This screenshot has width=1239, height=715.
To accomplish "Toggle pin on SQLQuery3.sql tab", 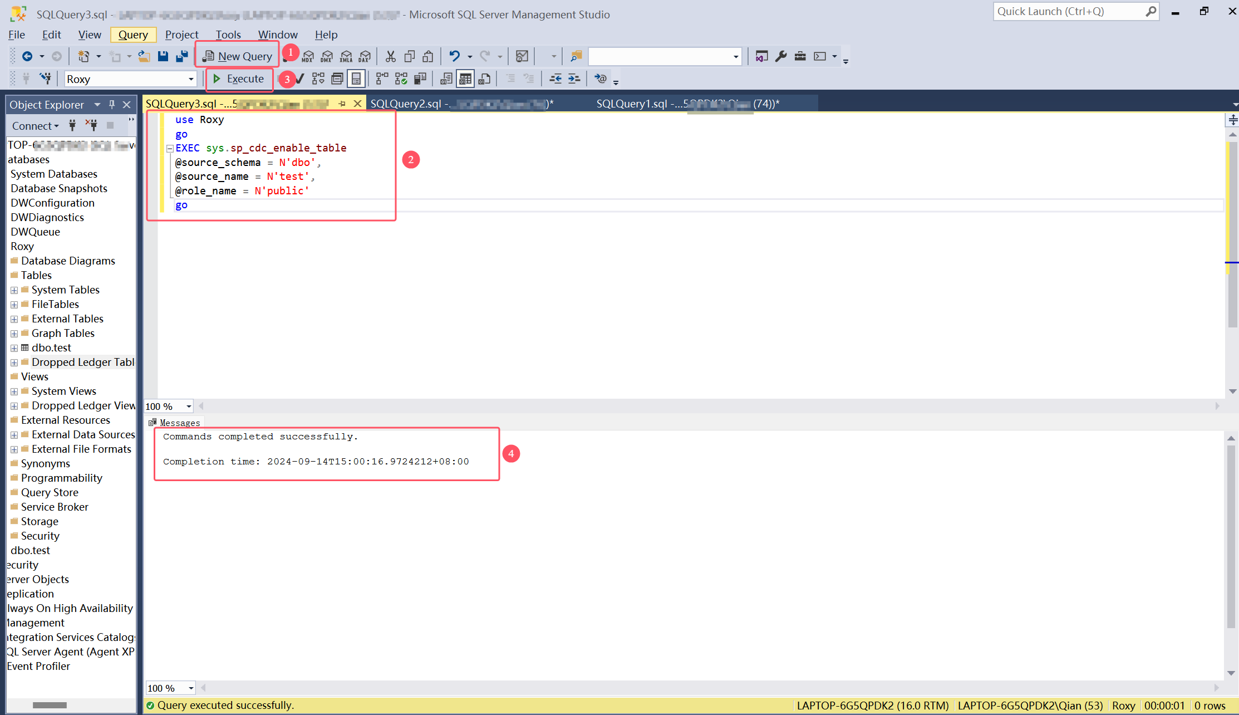I will [342, 104].
